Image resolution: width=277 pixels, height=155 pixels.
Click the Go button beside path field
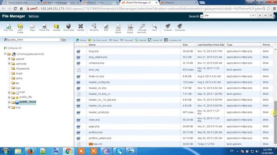[64, 40]
